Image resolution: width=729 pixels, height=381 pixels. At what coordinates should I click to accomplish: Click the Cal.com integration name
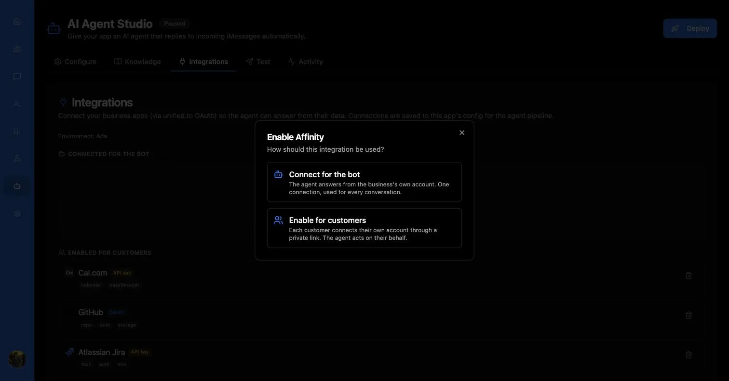(x=93, y=273)
